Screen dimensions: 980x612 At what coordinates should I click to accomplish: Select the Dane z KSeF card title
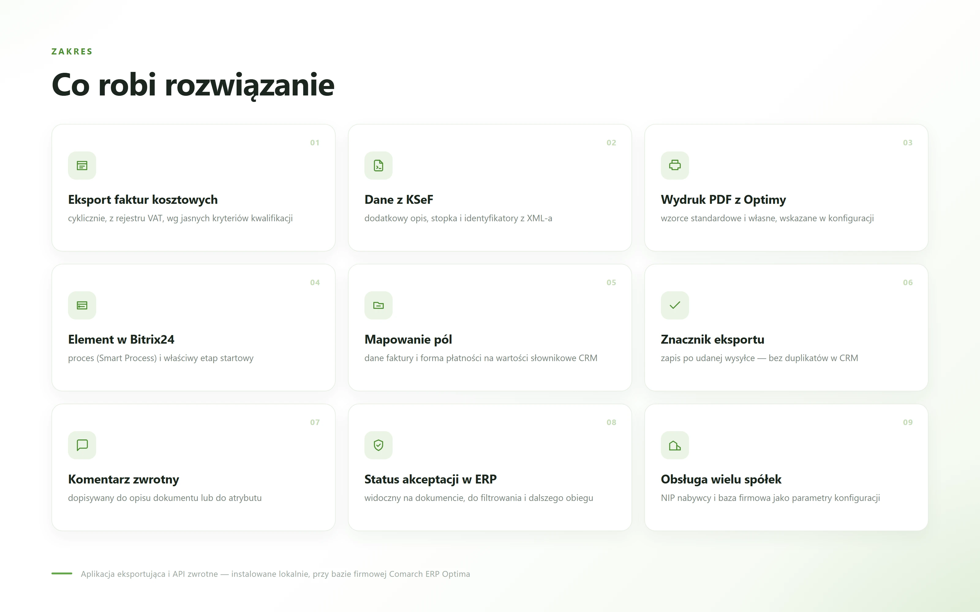tap(399, 200)
